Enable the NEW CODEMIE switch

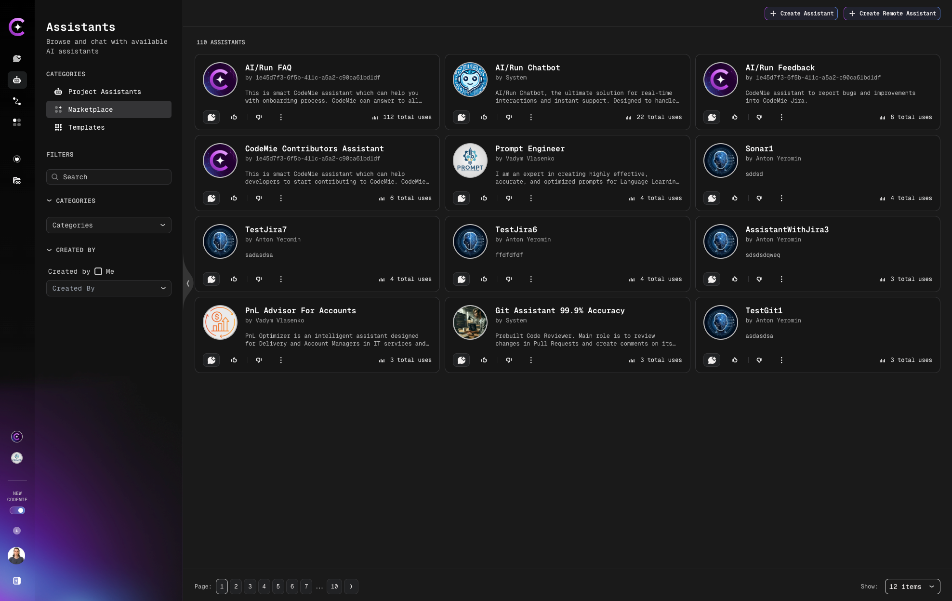[17, 510]
